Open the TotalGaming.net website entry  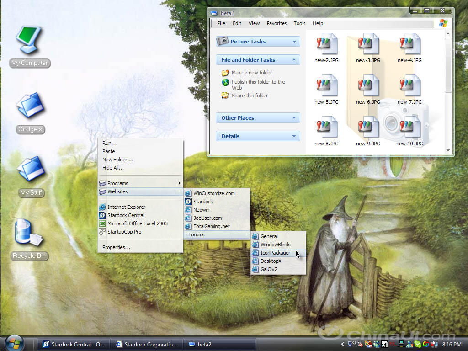217,226
